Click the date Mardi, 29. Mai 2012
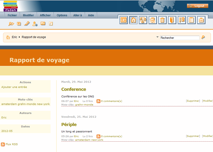The image size is (213, 152). 76,82
